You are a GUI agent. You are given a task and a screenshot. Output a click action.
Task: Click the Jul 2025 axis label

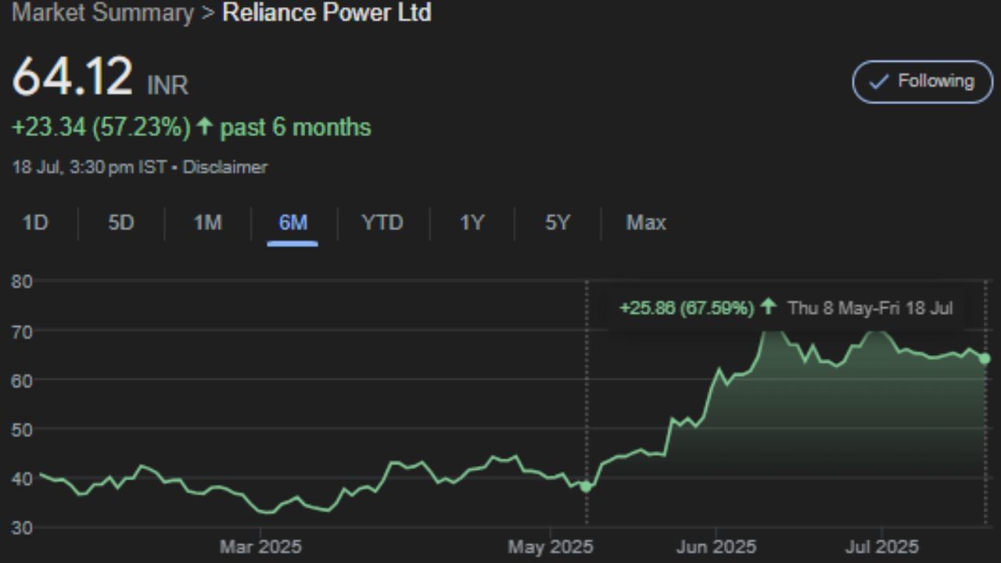click(x=881, y=547)
